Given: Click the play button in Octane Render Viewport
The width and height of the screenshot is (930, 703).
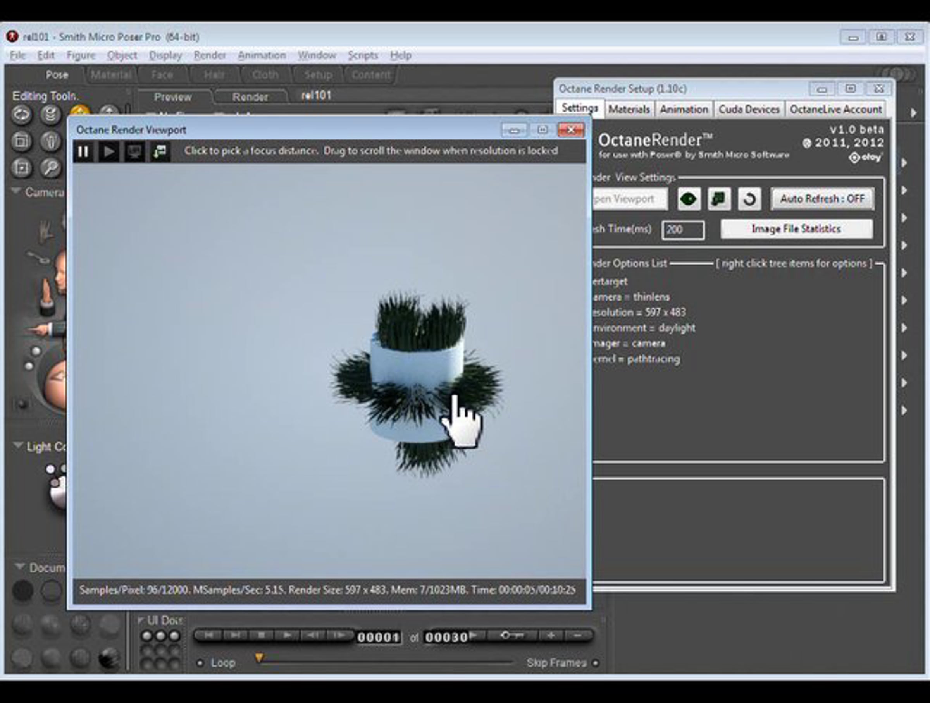Looking at the screenshot, I should 108,151.
